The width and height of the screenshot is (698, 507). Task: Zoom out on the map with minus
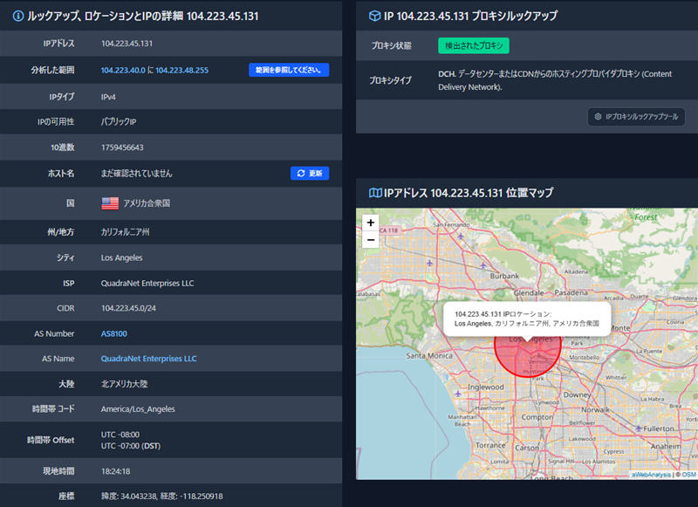tap(370, 240)
